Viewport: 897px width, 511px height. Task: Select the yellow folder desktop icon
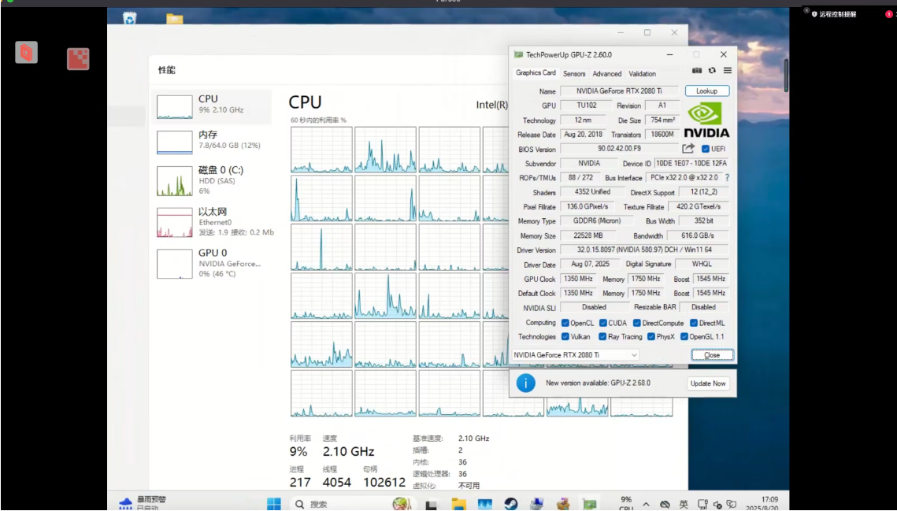click(x=175, y=19)
